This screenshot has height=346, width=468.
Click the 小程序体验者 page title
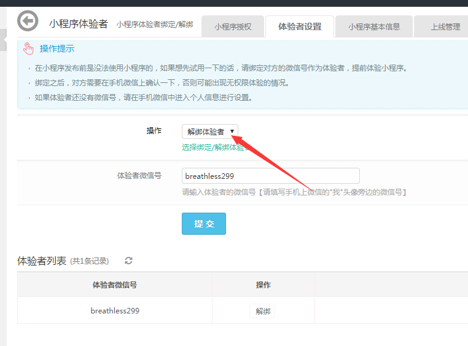click(79, 24)
